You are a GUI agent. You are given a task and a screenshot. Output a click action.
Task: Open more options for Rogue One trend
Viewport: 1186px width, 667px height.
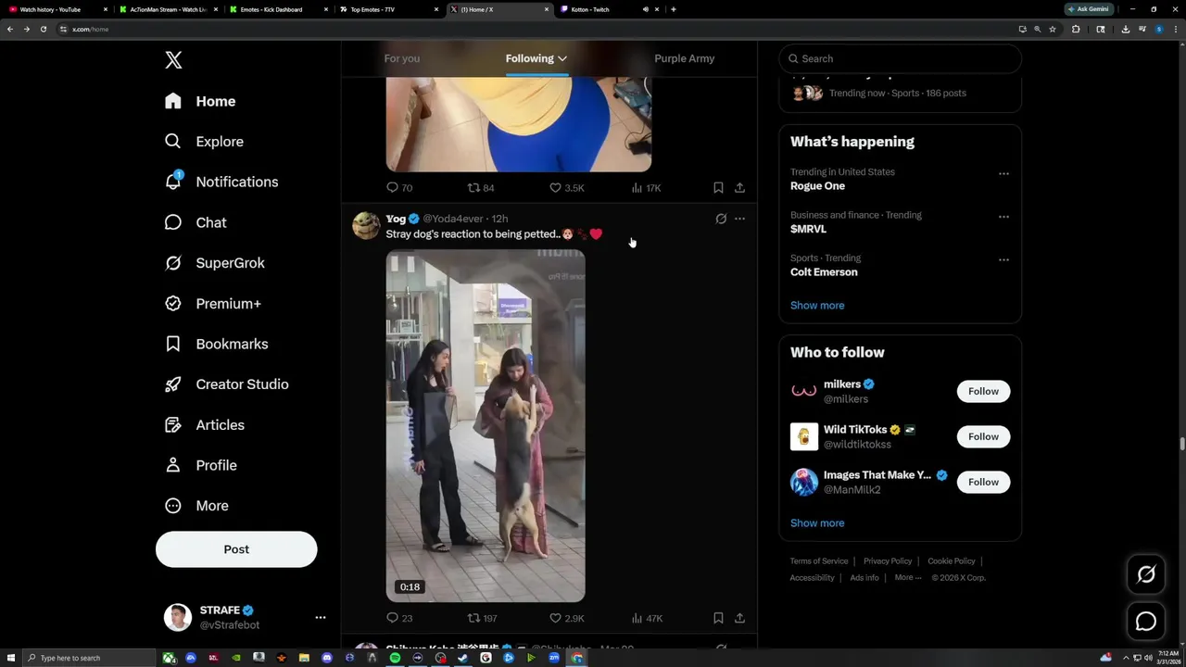[x=1003, y=173]
